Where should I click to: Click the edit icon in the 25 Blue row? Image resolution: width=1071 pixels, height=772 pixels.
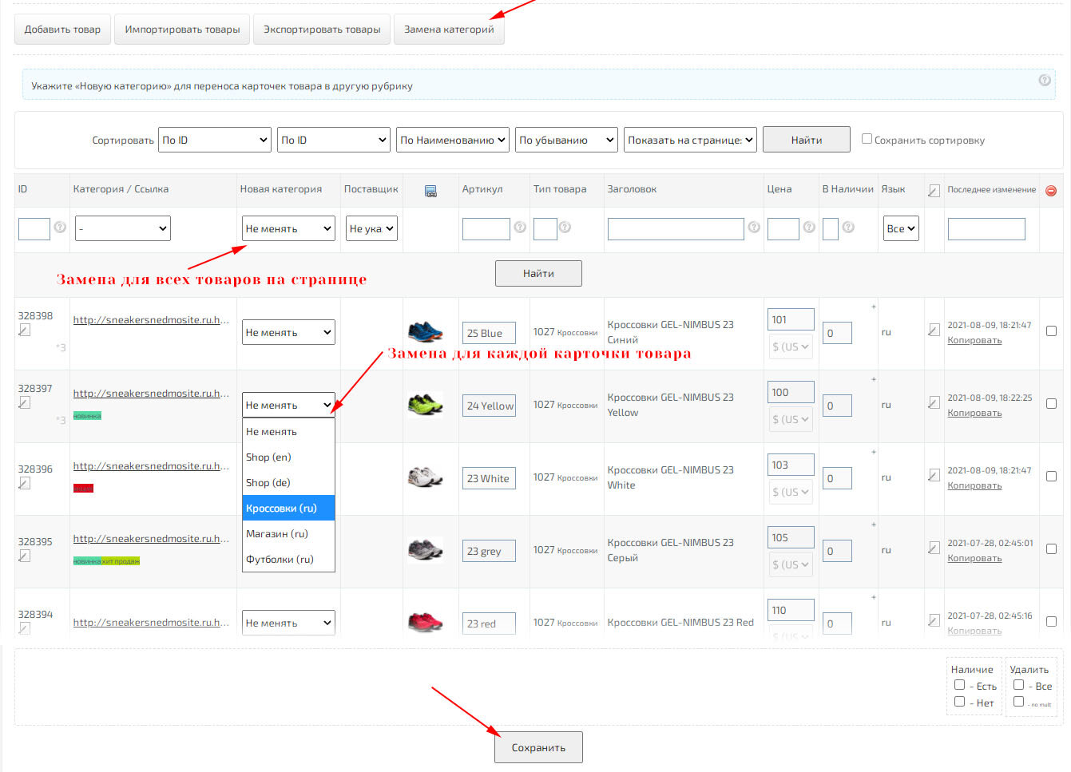click(934, 330)
